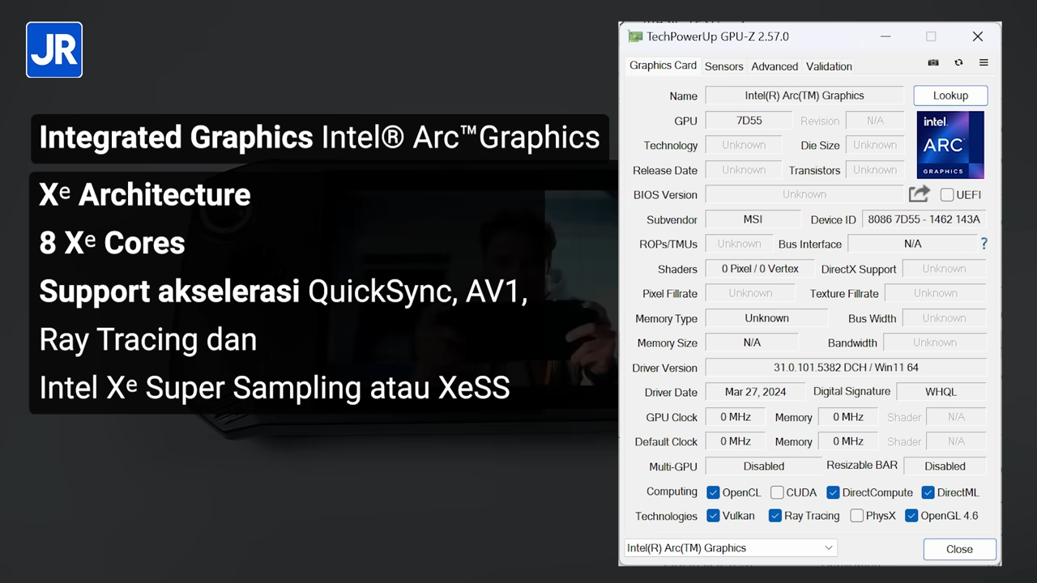Click the GPU-Z title bar app icon

(635, 36)
